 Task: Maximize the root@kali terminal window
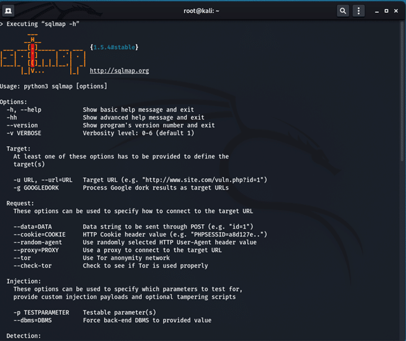point(386,11)
